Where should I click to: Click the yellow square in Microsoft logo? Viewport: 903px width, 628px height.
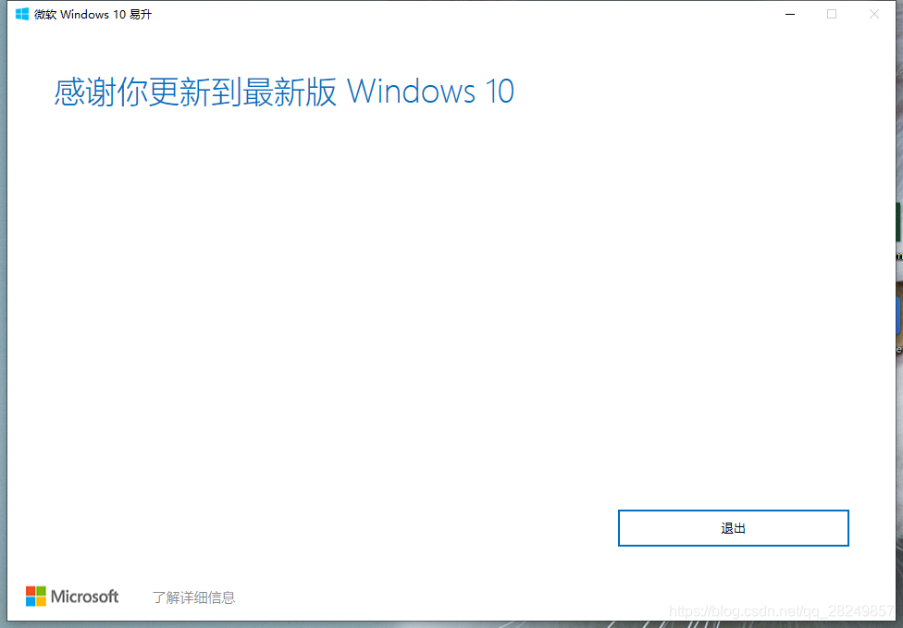pos(41,601)
